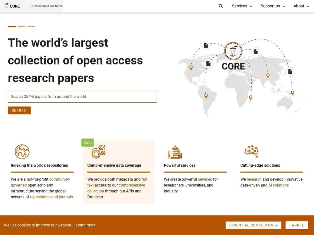Open AI solutions link
This screenshot has width=314, height=235.
[x=278, y=185]
